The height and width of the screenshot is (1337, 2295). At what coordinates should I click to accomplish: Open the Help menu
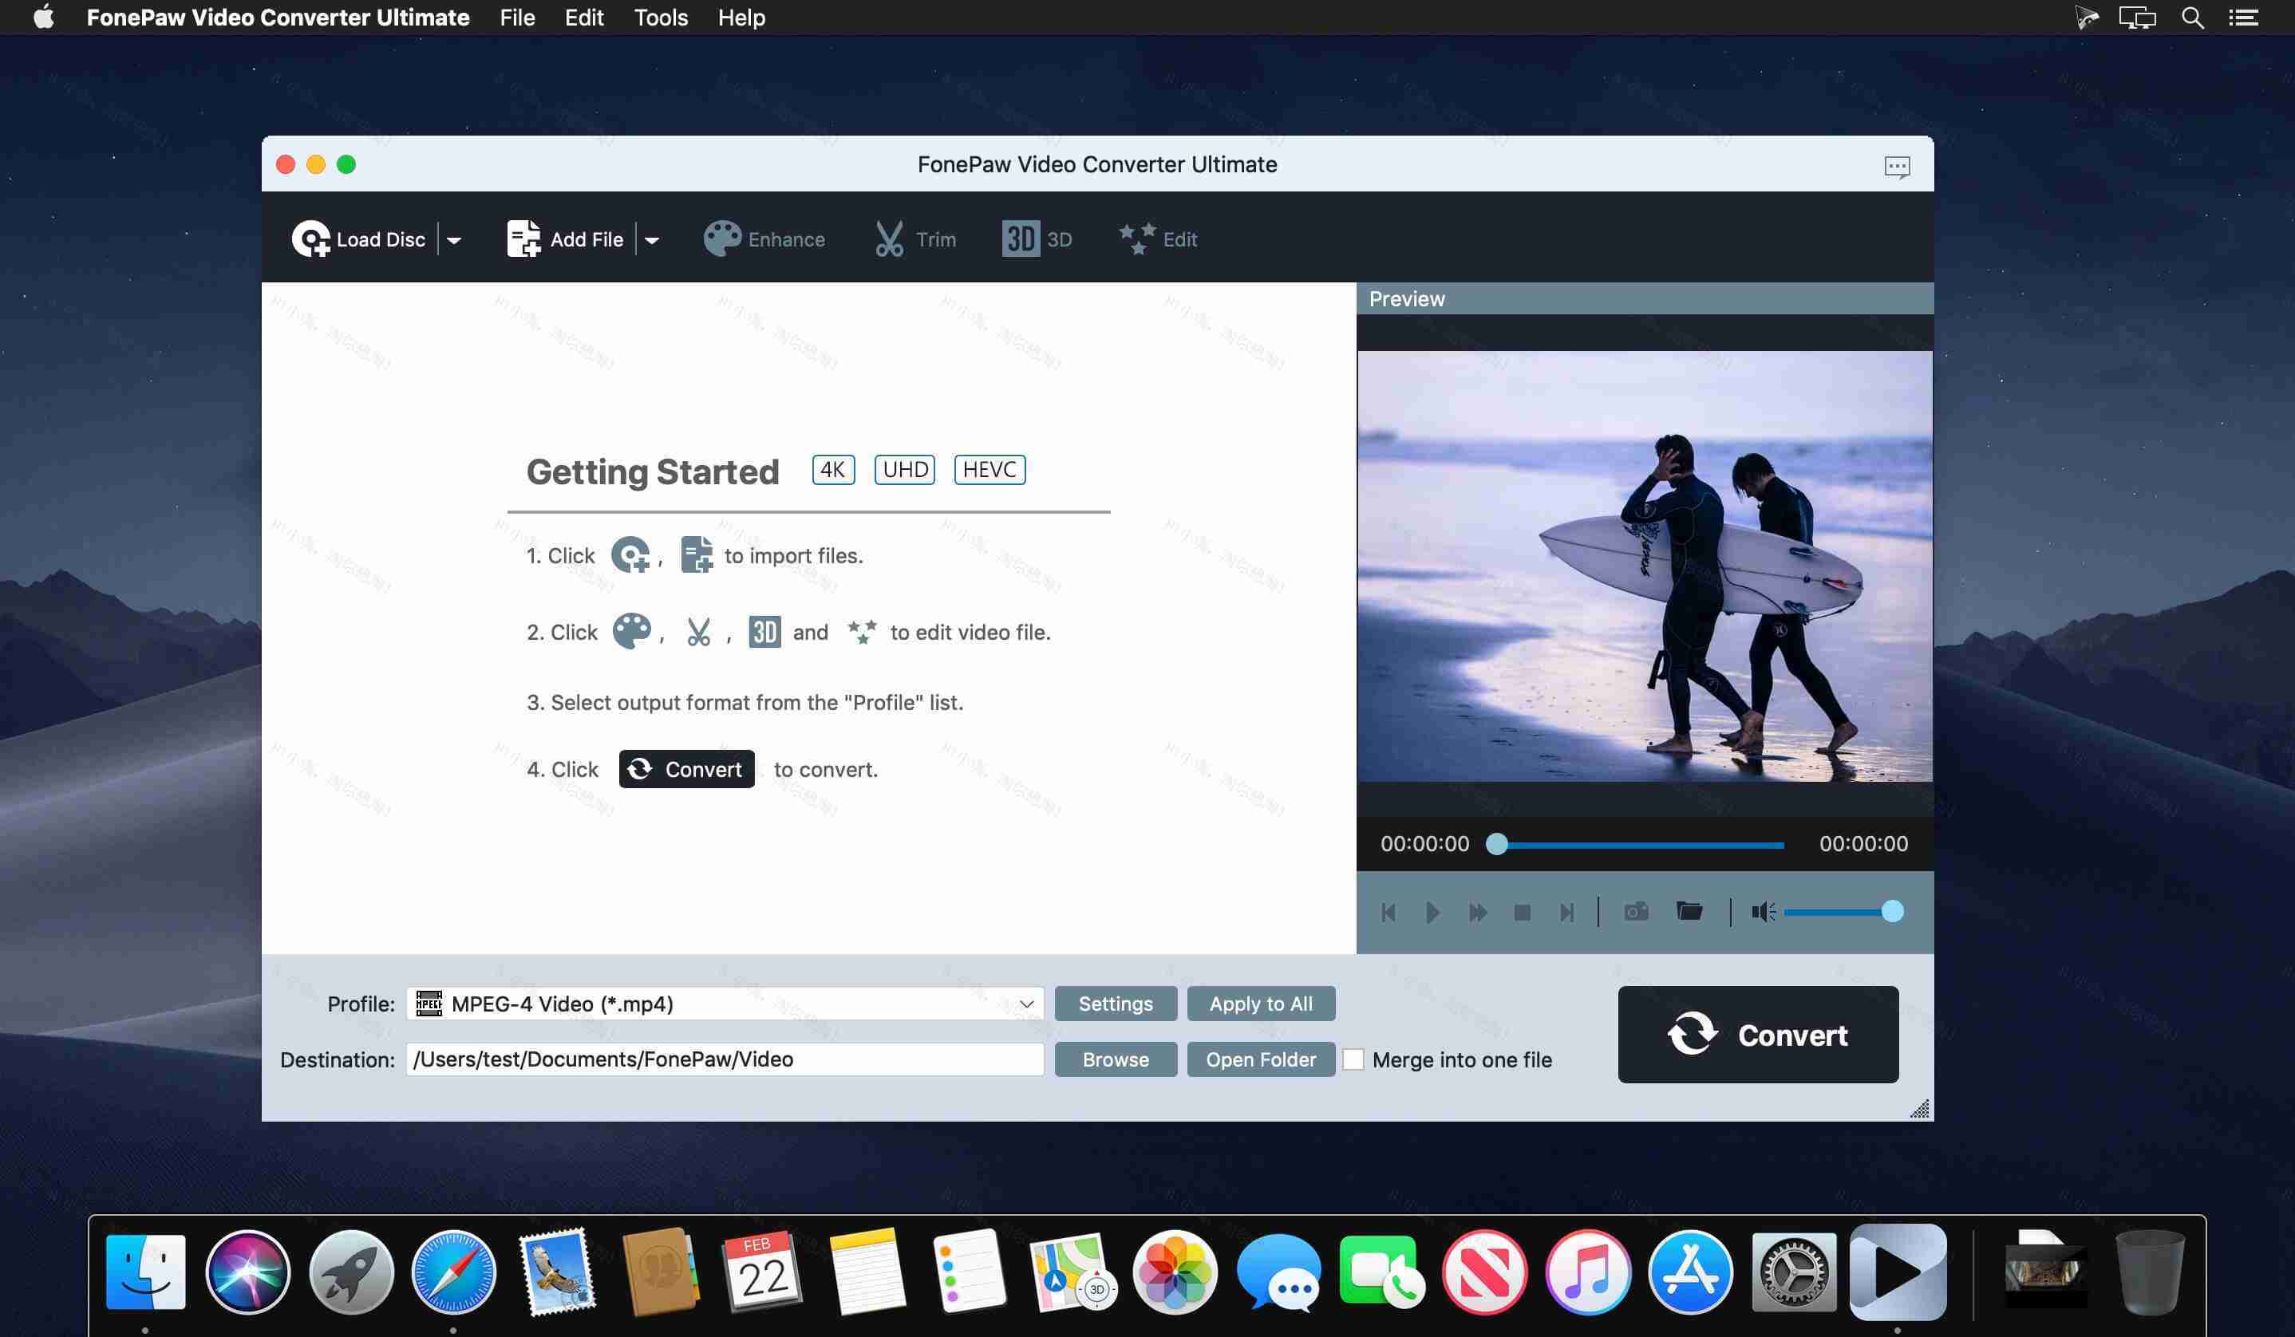(741, 18)
